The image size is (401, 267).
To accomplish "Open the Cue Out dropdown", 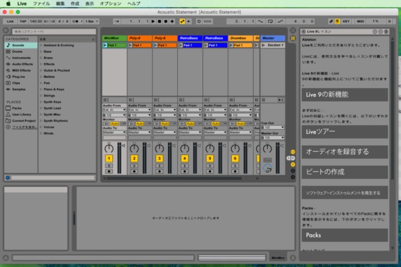I will tap(273, 127).
